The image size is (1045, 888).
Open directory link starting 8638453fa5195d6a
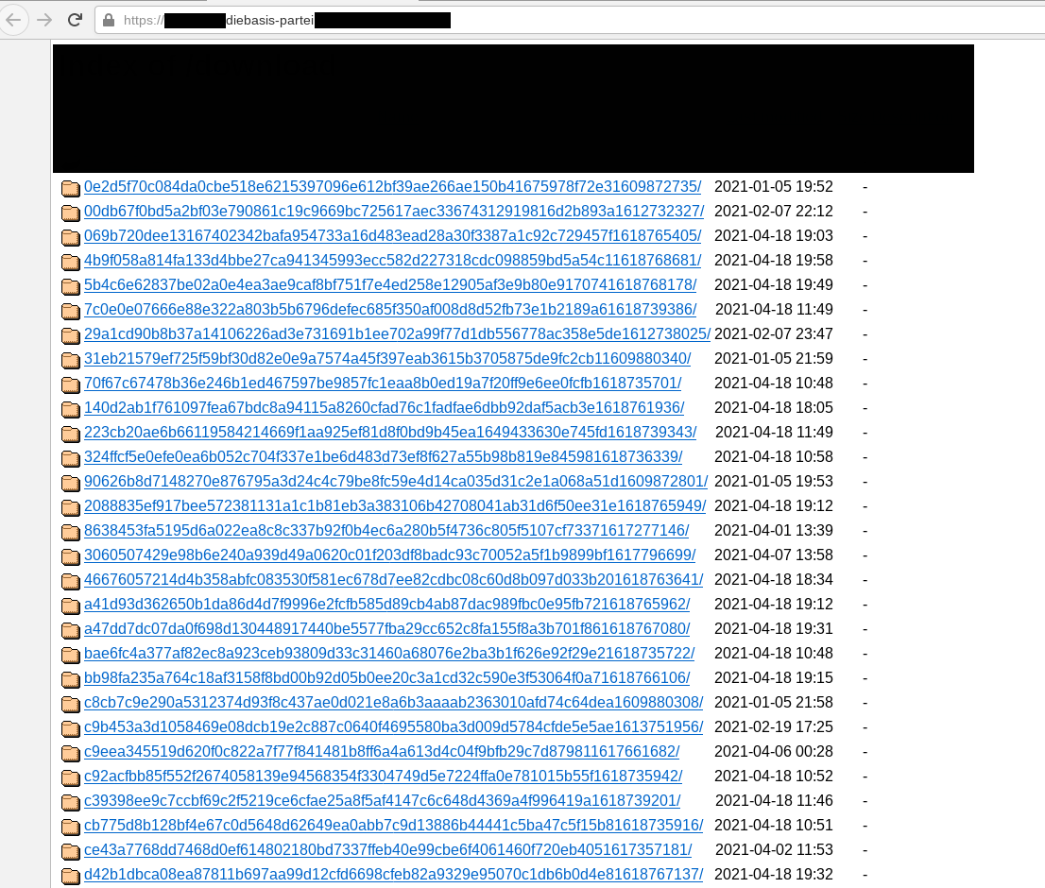pyautogui.click(x=386, y=531)
